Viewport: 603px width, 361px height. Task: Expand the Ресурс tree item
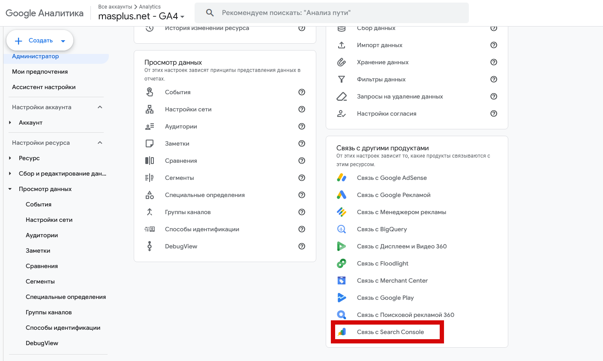tap(10, 158)
